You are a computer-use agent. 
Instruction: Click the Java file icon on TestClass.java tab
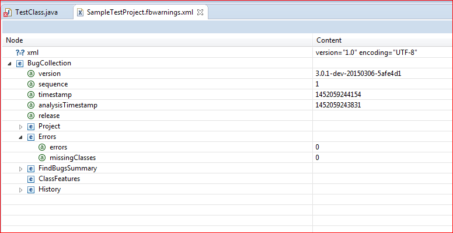(7, 13)
